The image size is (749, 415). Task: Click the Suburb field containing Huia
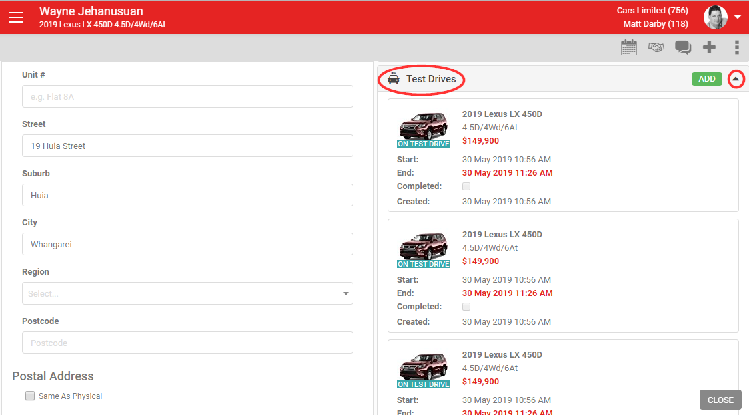coord(187,195)
